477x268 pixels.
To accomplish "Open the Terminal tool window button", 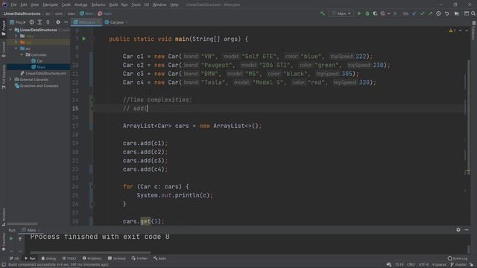I will point(116,258).
